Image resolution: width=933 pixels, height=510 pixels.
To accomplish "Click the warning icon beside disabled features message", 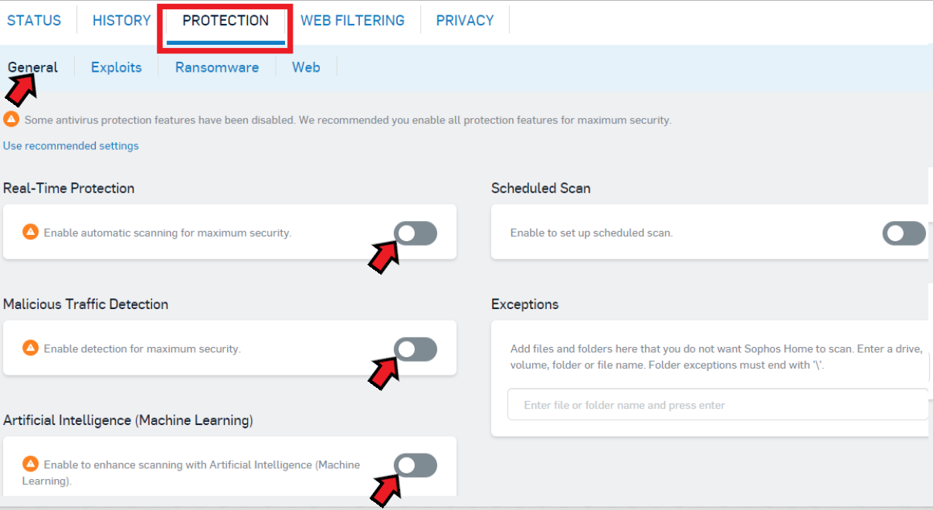I will [11, 120].
